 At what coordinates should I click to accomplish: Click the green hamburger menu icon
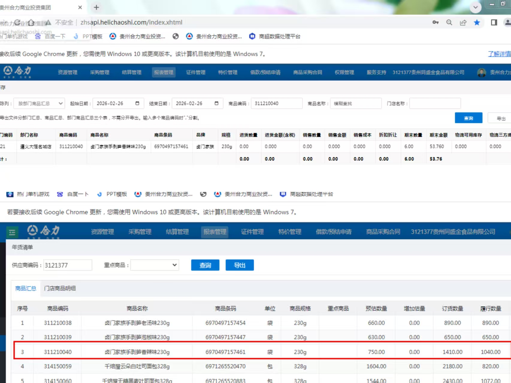point(12,232)
